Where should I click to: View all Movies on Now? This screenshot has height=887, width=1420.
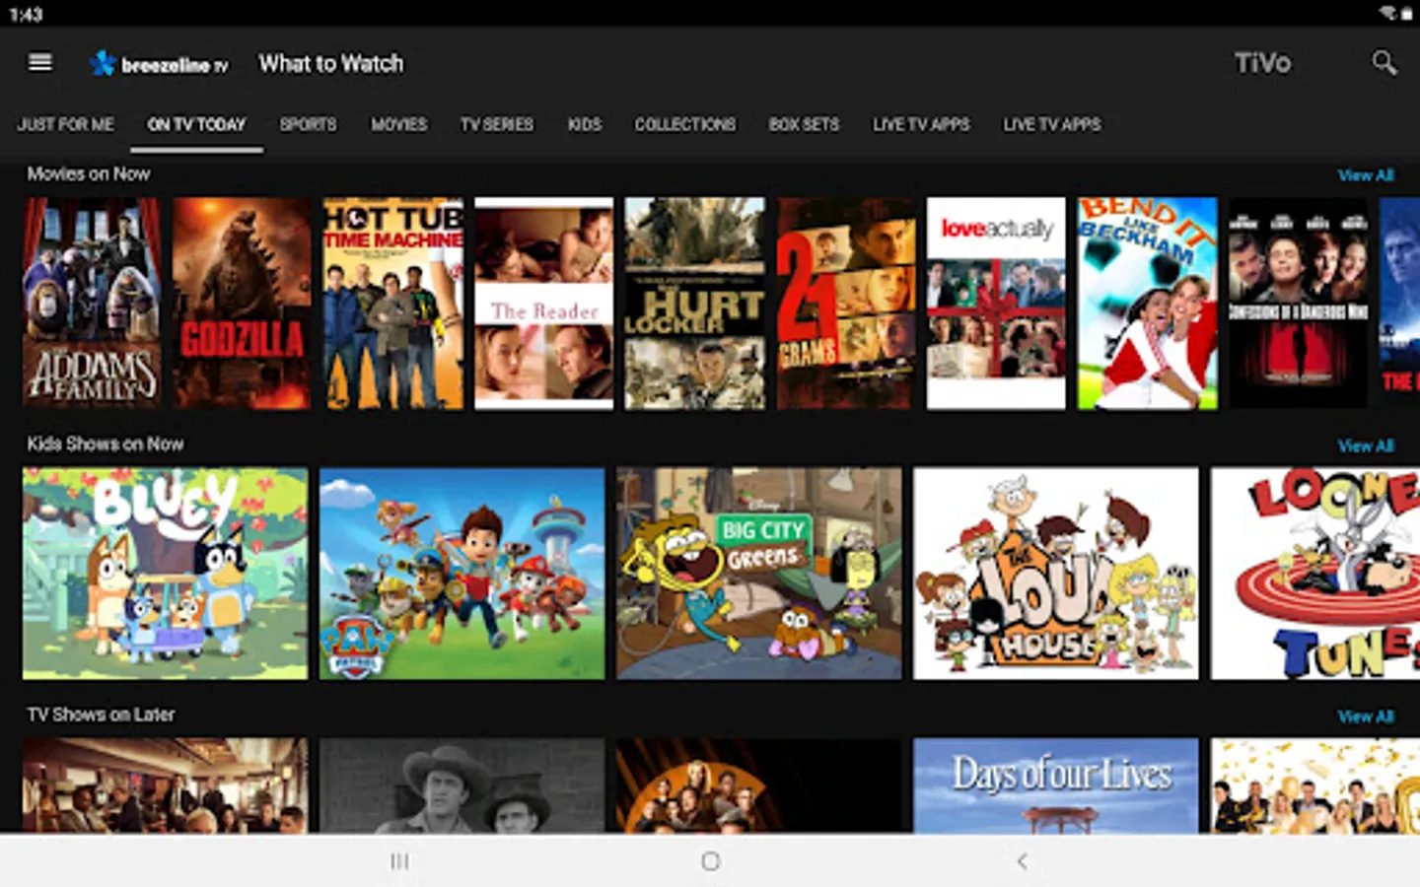tap(1366, 175)
